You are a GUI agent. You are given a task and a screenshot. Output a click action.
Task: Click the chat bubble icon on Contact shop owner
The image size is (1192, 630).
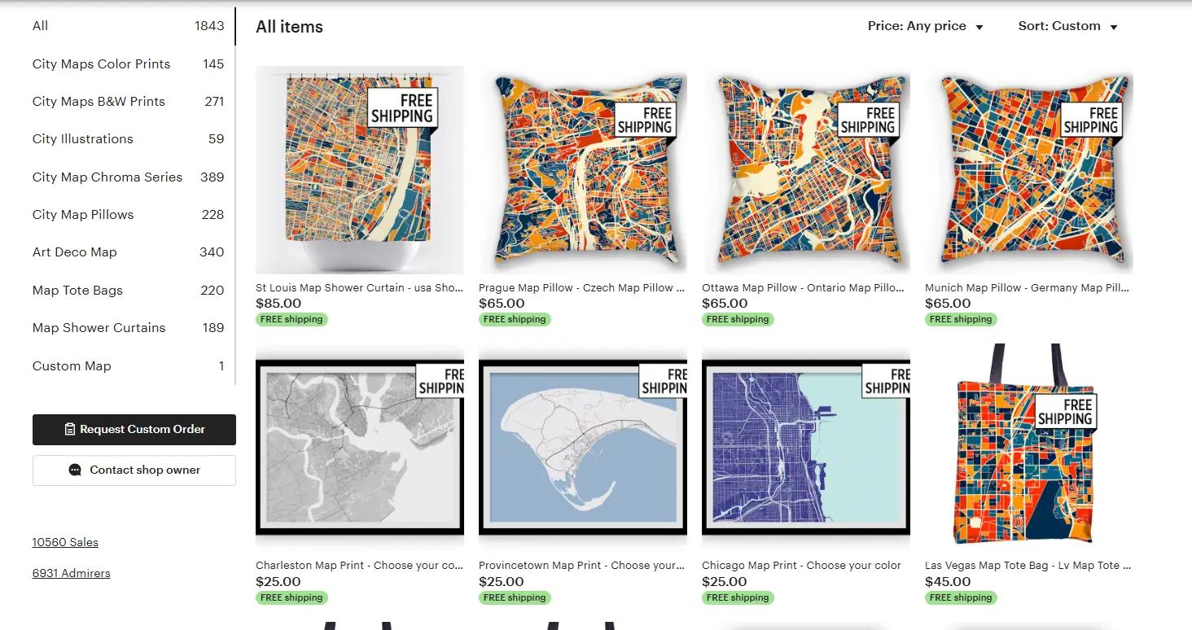pos(74,470)
